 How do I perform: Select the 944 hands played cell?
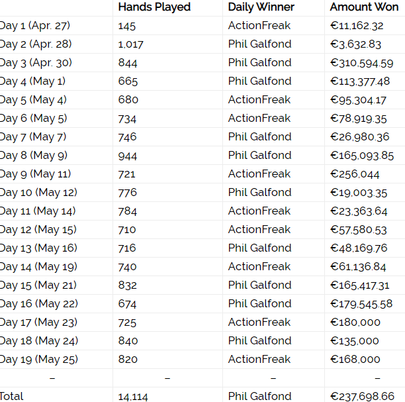click(x=128, y=155)
